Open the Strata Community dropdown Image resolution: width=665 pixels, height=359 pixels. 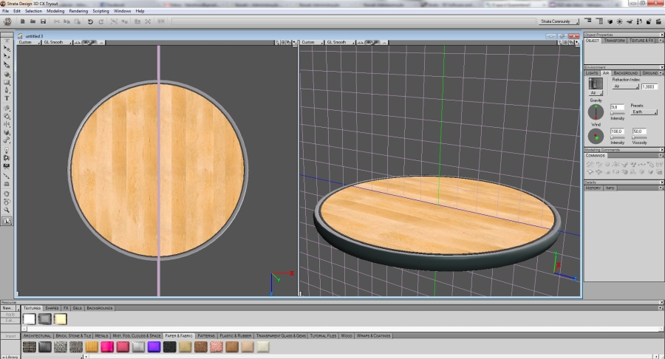pos(559,21)
